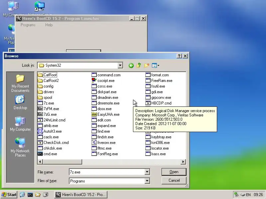Screen dimensions: 266x199
Task: Select the config folder
Action: tap(46, 86)
